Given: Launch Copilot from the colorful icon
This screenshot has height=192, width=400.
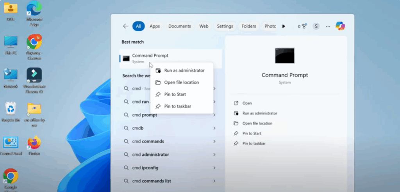Looking at the screenshot, I should pos(340,26).
